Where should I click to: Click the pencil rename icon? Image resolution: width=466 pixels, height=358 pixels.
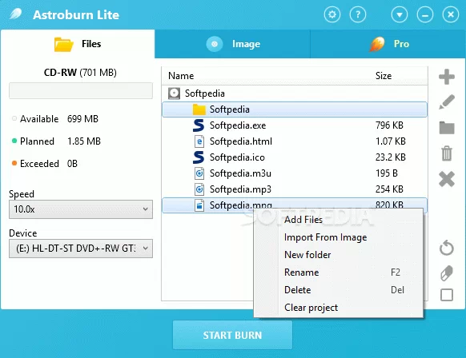(447, 102)
